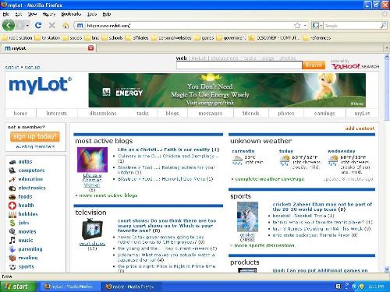Click the wednesday weather forecast icon
Screen dimensions: 390x292
[x=333, y=160]
